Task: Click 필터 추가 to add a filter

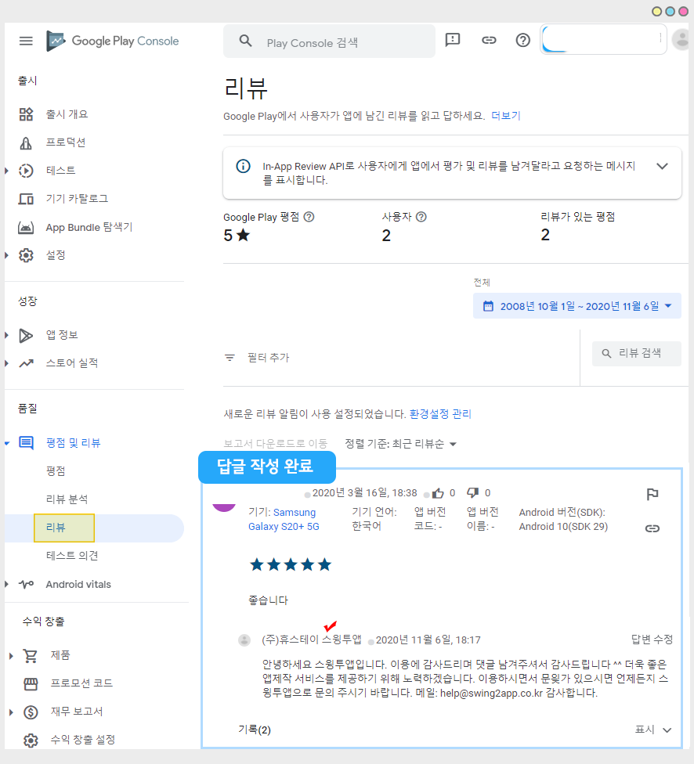Action: pyautogui.click(x=267, y=358)
